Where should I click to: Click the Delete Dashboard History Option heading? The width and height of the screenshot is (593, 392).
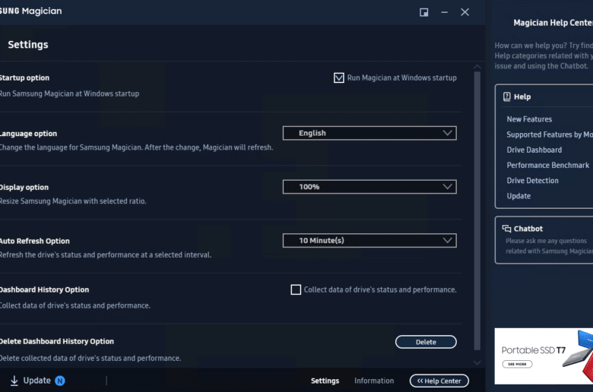57,341
